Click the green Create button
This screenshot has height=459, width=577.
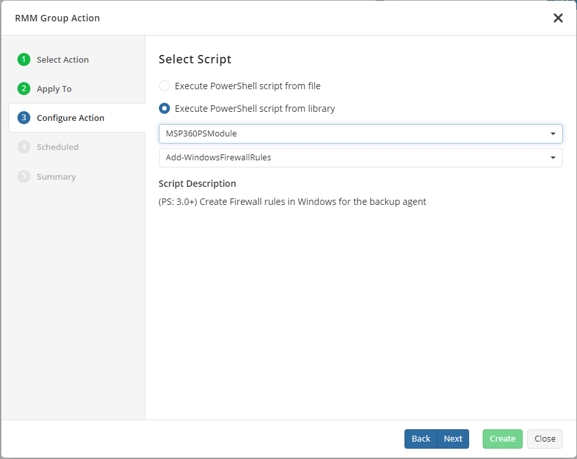click(502, 439)
